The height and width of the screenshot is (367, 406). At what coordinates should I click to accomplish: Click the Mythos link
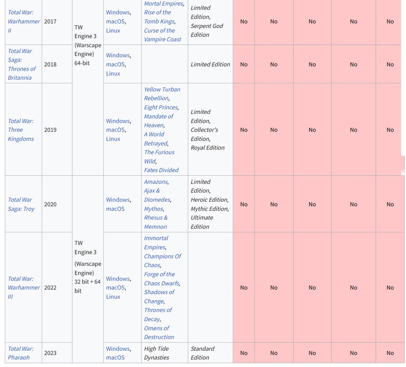(153, 208)
